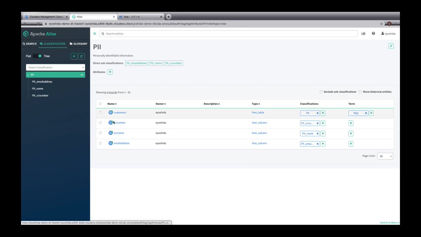The image size is (421, 237).
Task: Check Show historical entities
Action: pyautogui.click(x=360, y=92)
